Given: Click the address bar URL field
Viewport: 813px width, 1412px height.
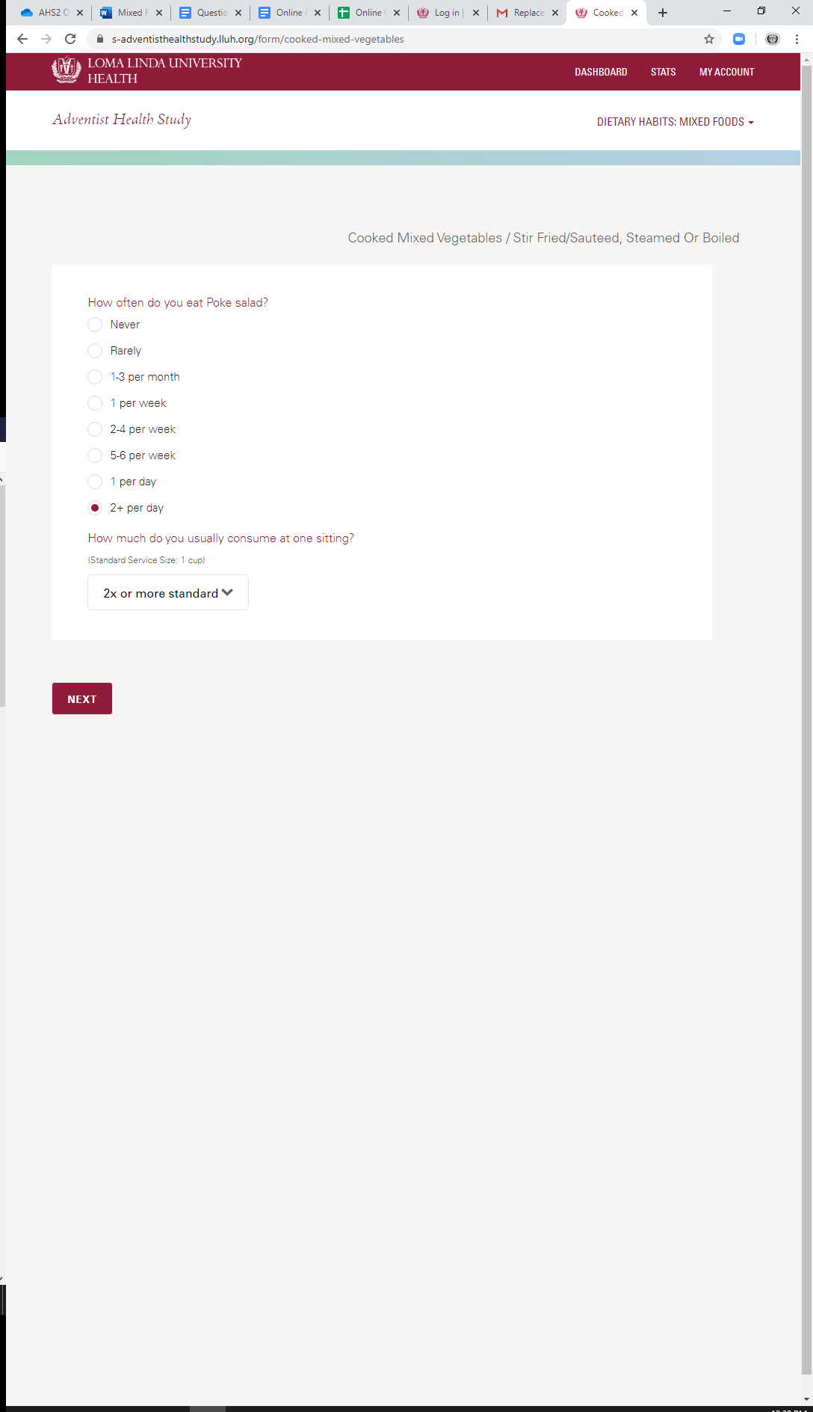Looking at the screenshot, I should pyautogui.click(x=404, y=39).
